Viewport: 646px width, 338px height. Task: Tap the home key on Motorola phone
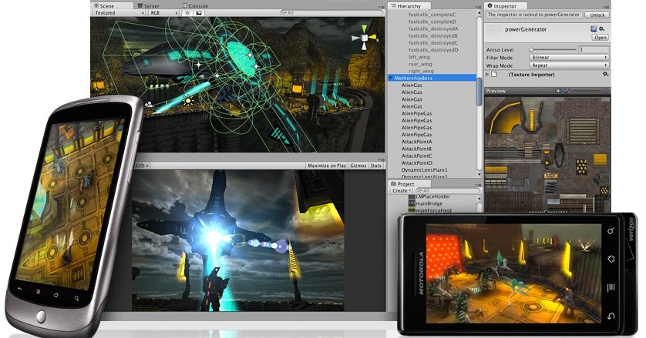(611, 259)
